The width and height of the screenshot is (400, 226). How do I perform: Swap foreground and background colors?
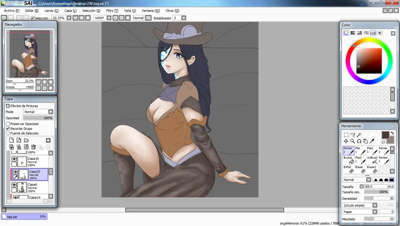point(392,133)
